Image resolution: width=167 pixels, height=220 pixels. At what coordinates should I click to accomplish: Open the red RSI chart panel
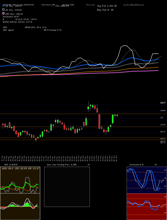tap(147, 207)
